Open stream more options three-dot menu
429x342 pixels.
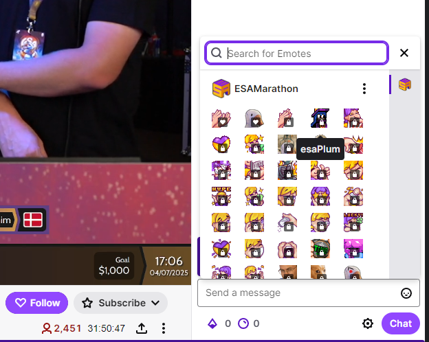tap(164, 328)
